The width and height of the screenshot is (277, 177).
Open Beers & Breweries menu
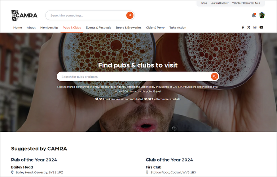[128, 27]
